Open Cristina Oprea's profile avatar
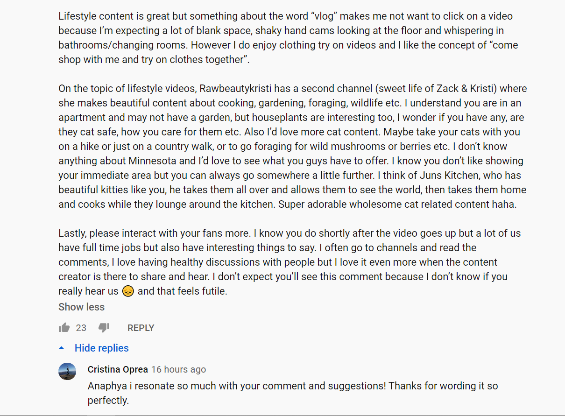Viewport: 565px width, 416px height. click(67, 371)
